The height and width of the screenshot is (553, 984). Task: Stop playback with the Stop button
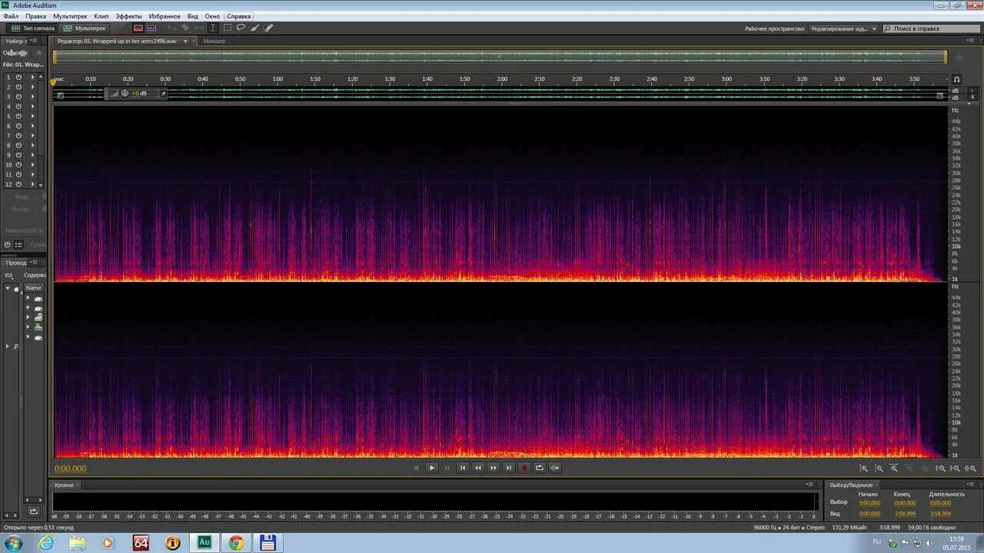coord(417,468)
